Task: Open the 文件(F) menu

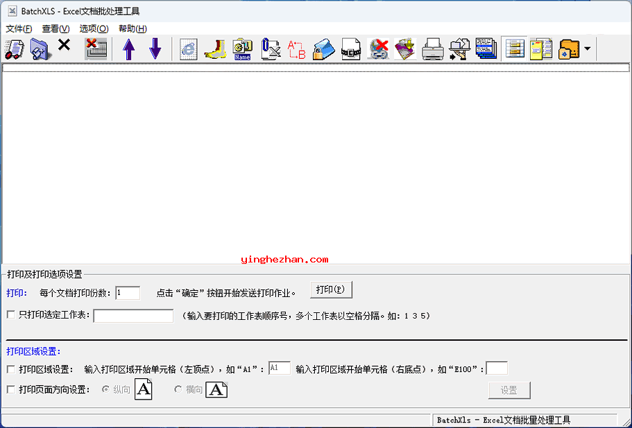Action: point(19,28)
